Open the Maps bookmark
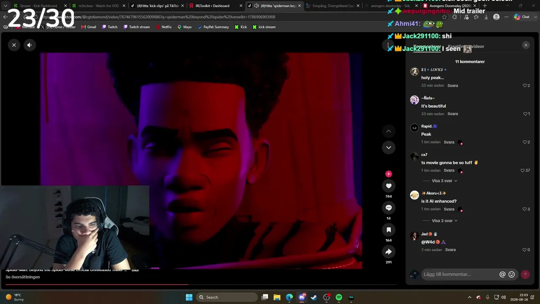This screenshot has height=304, width=540. point(184,27)
